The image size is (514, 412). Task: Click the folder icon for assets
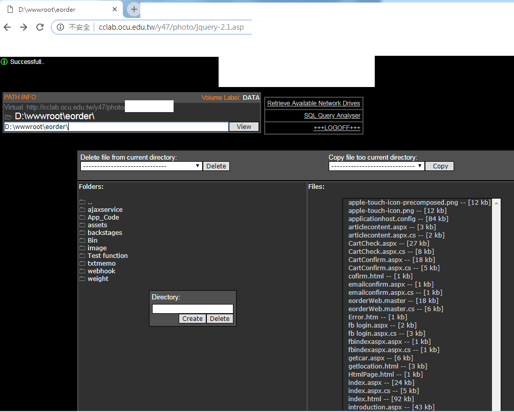[x=82, y=225]
